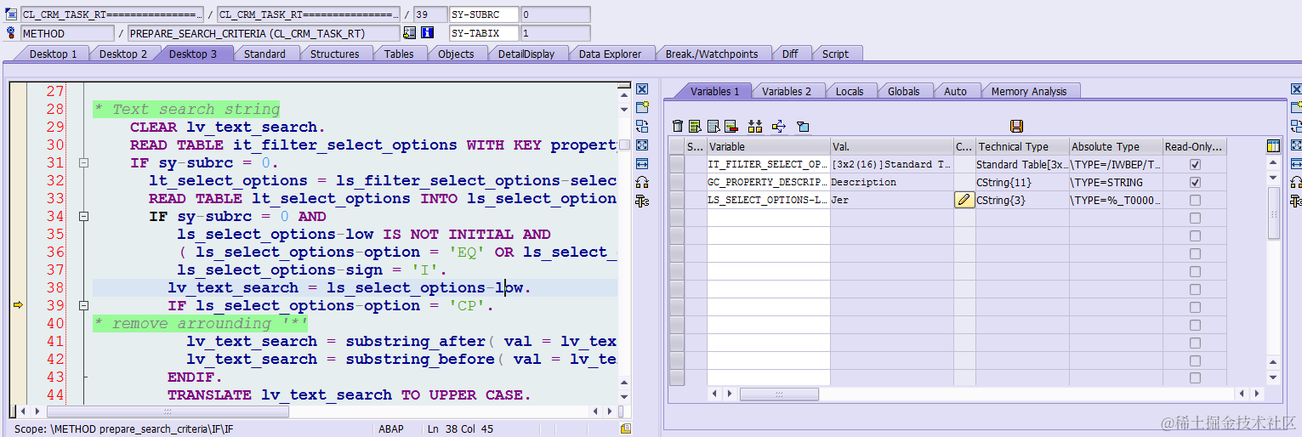Image resolution: width=1302 pixels, height=437 pixels.
Task: Open the Objects tab
Action: click(456, 54)
